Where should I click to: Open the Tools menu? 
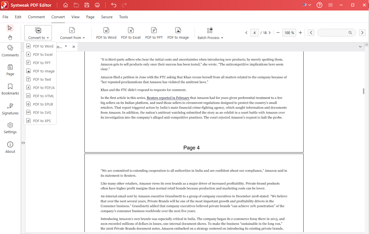coord(123,17)
